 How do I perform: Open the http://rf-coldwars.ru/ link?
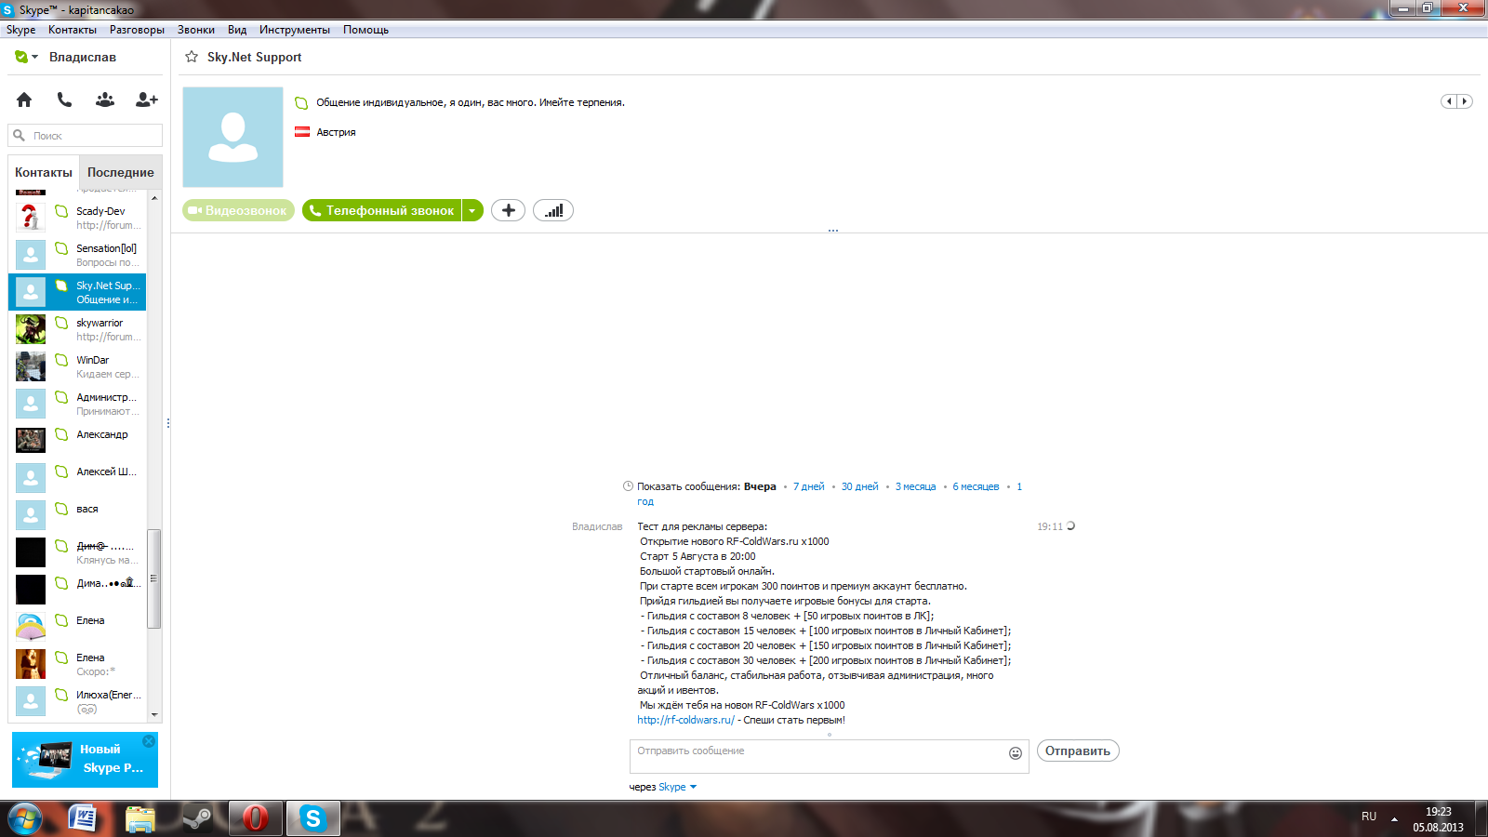[x=685, y=720]
